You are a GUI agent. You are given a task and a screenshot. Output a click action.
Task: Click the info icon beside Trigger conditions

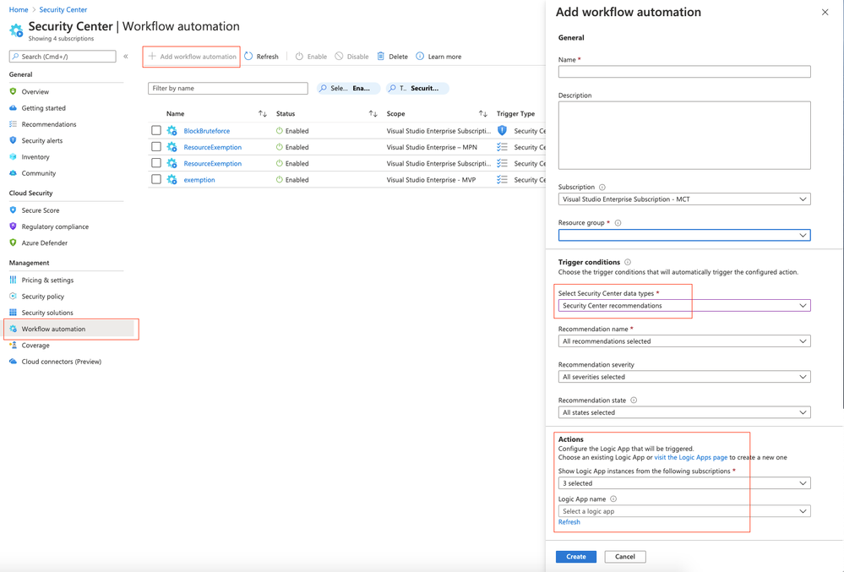click(x=628, y=262)
